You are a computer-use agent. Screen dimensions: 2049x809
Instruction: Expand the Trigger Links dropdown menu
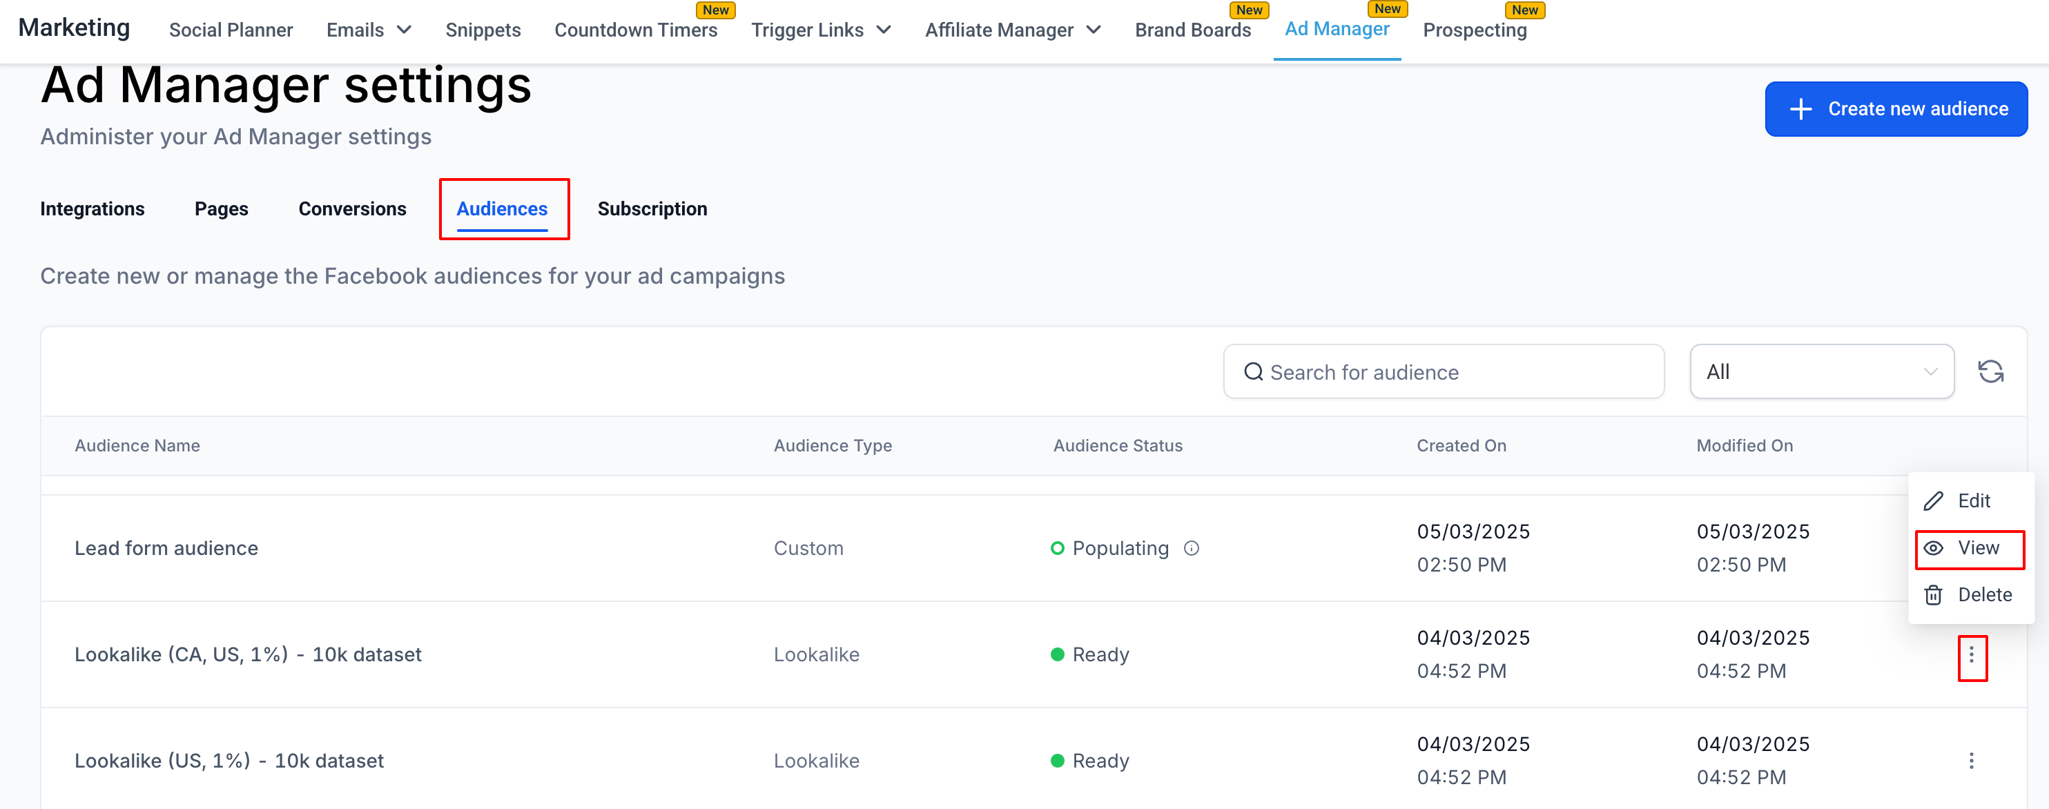821,30
